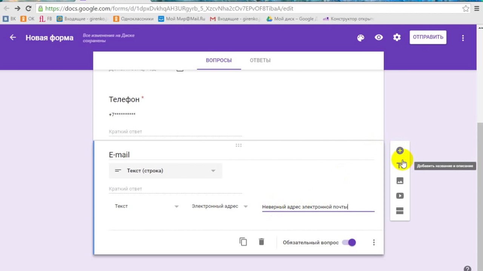The width and height of the screenshot is (483, 271).
Task: Toggle the Обязательный вопрос switch
Action: pos(349,242)
